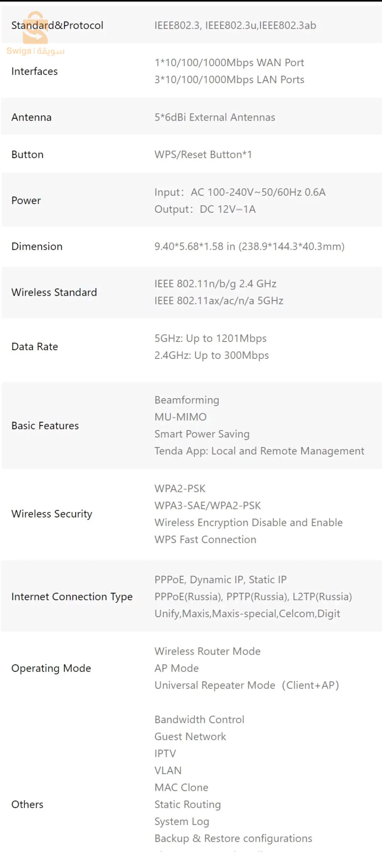This screenshot has width=382, height=855.
Task: Click the Basic Features label
Action: [x=45, y=426]
